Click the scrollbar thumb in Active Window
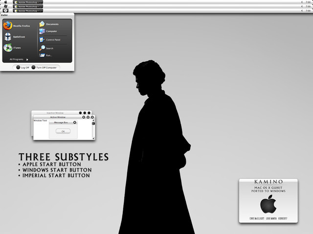This screenshot has height=234, width=313. (x=93, y=123)
